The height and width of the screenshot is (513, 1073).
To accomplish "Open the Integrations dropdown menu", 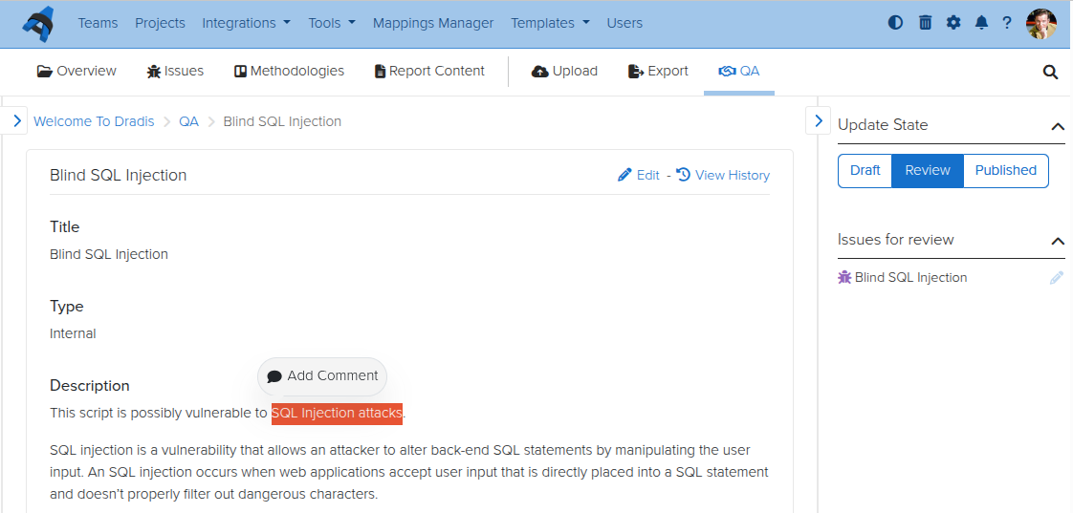I will pyautogui.click(x=246, y=23).
